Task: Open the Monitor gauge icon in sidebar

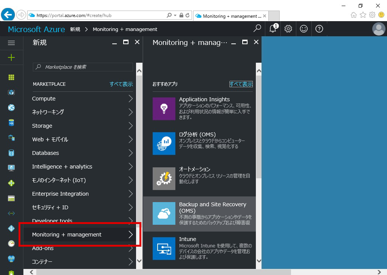Action: 11,243
